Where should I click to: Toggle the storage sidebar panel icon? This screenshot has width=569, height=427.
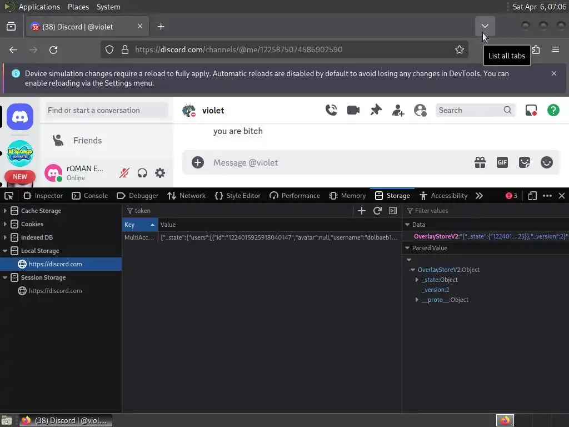pyautogui.click(x=393, y=211)
